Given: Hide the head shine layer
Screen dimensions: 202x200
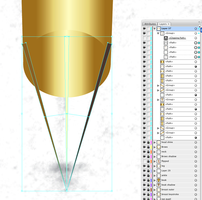Looking at the screenshot, I should 144,142.
